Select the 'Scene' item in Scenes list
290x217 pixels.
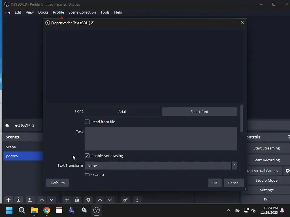23,147
